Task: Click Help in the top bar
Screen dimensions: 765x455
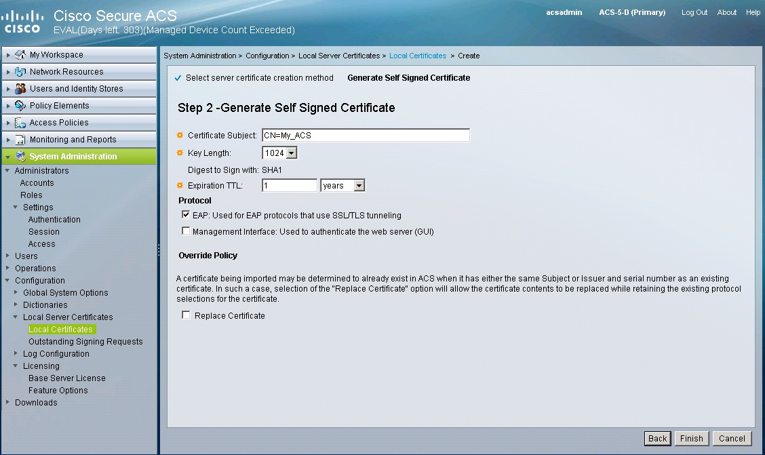Action: coord(753,12)
